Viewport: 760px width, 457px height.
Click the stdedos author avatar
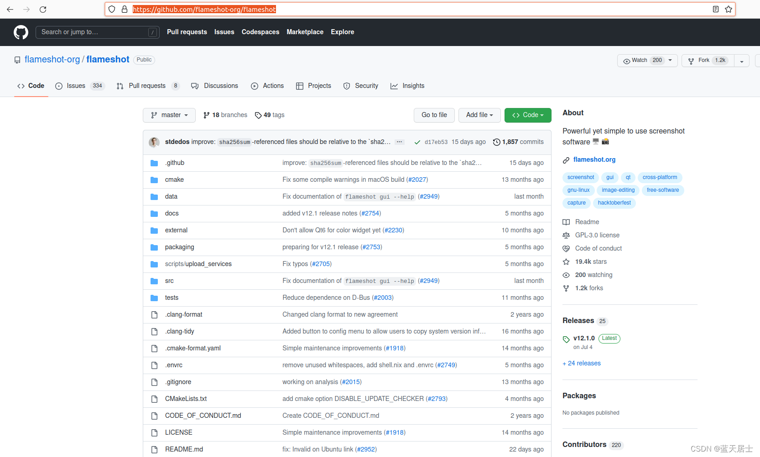click(x=154, y=142)
